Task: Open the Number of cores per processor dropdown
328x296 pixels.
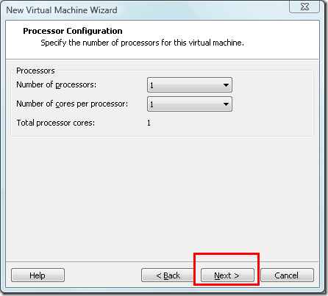Action: [x=190, y=104]
